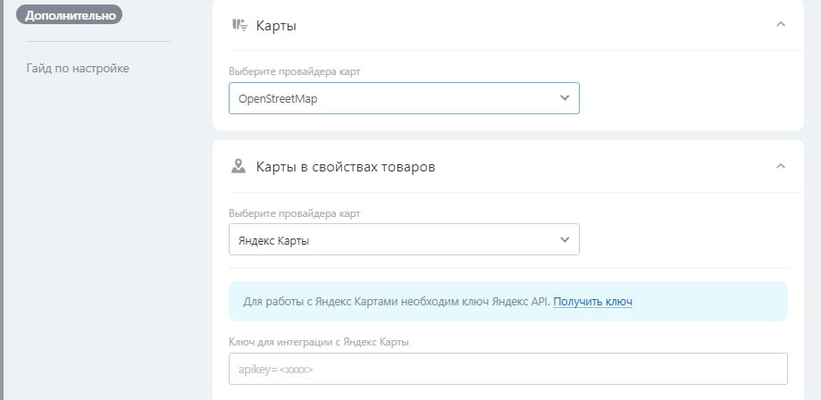The height and width of the screenshot is (400, 821).
Task: Click the provider label above Яндекс Карты
Action: pyautogui.click(x=295, y=212)
